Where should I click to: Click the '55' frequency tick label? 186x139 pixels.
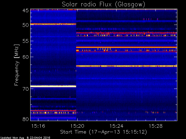(26, 41)
